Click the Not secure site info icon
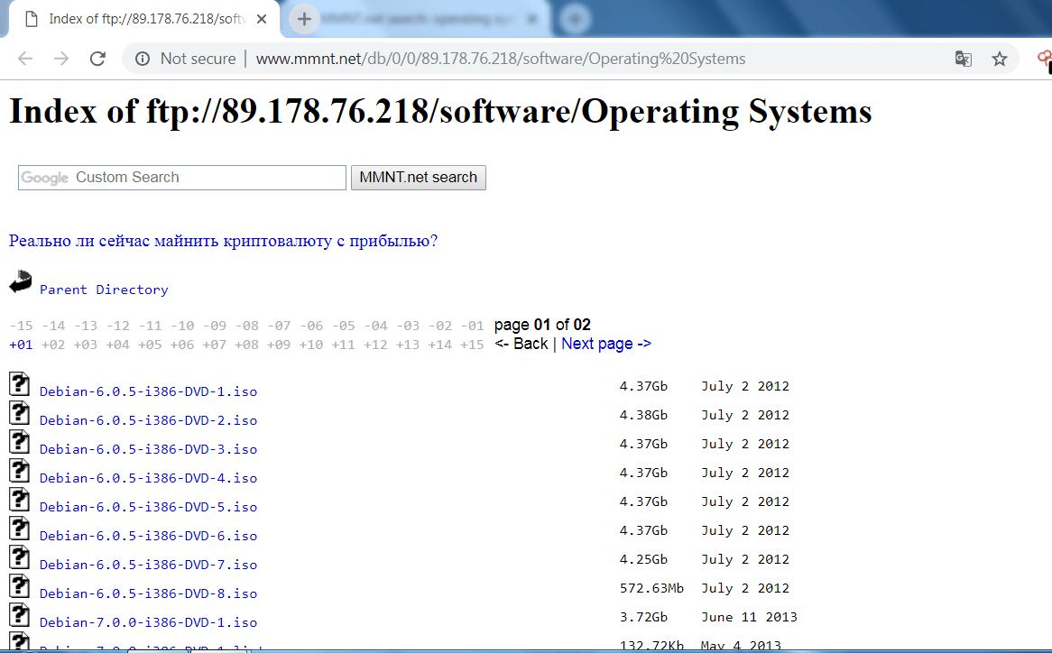This screenshot has height=653, width=1052. [143, 59]
